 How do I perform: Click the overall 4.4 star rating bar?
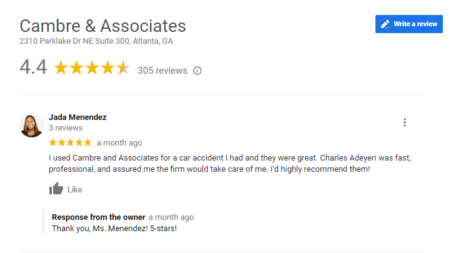pos(92,68)
